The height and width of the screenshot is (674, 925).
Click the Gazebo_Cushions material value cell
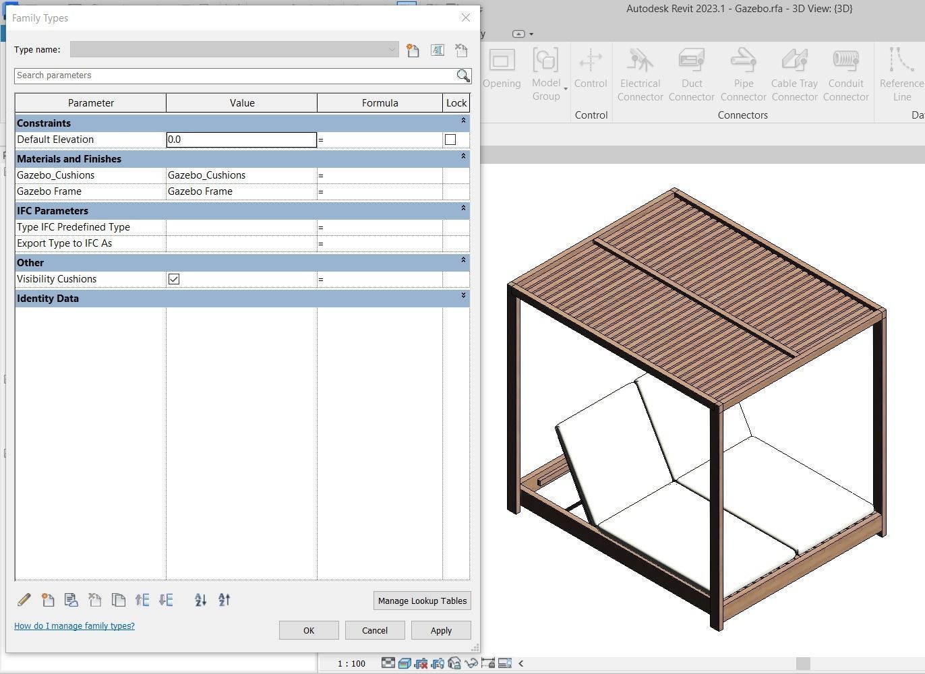pos(241,175)
